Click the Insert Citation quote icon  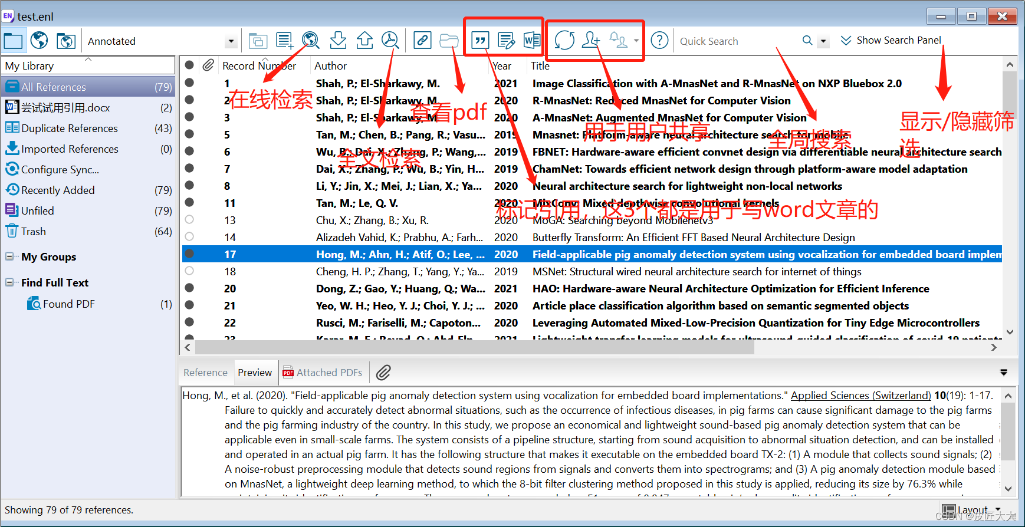click(480, 41)
